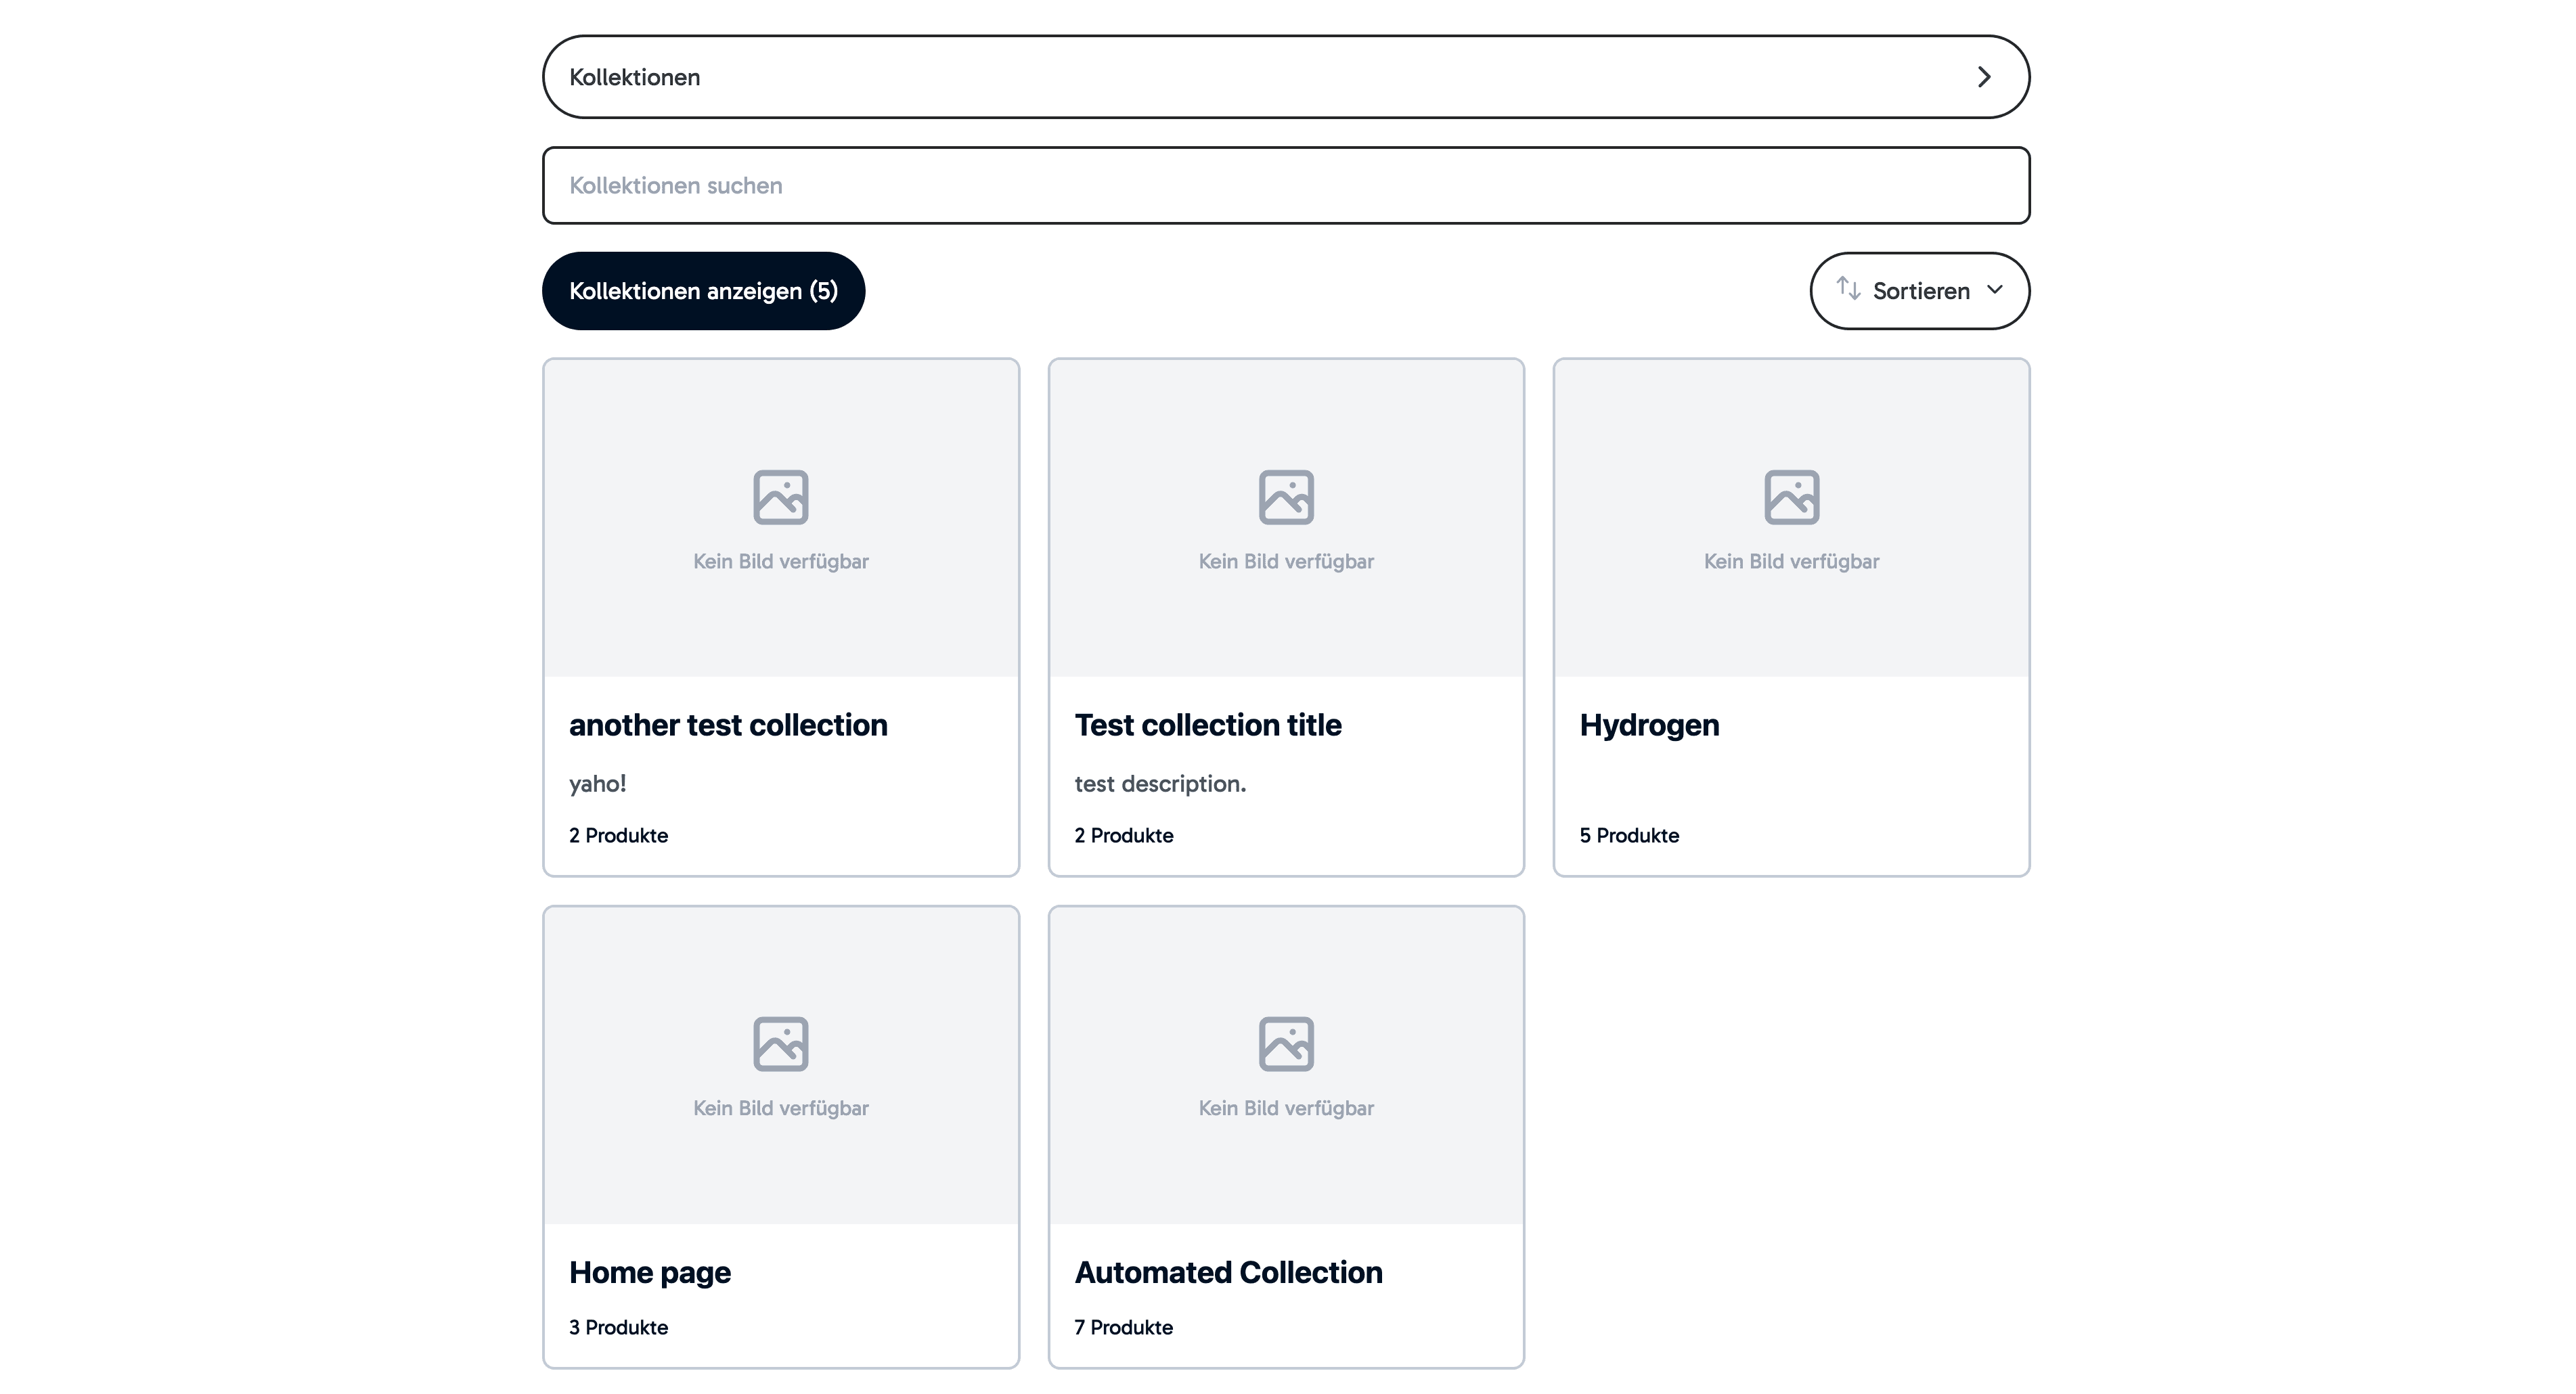Click the yaho! description text
Image resolution: width=2576 pixels, height=1394 pixels.
click(598, 784)
